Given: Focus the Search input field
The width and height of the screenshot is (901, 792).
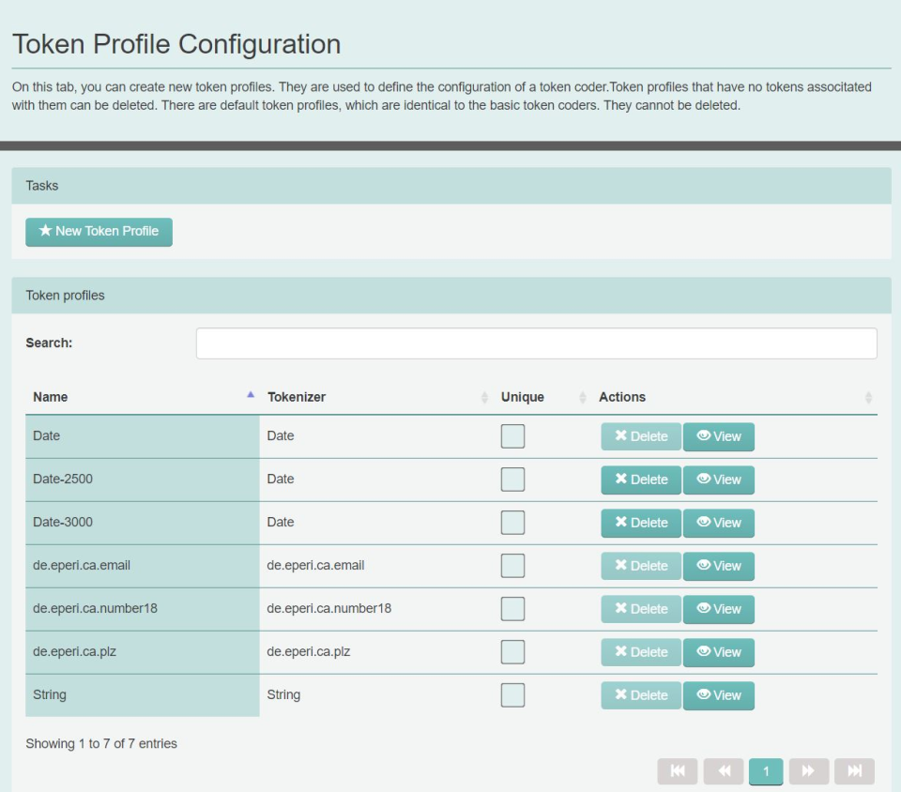Looking at the screenshot, I should click(536, 343).
